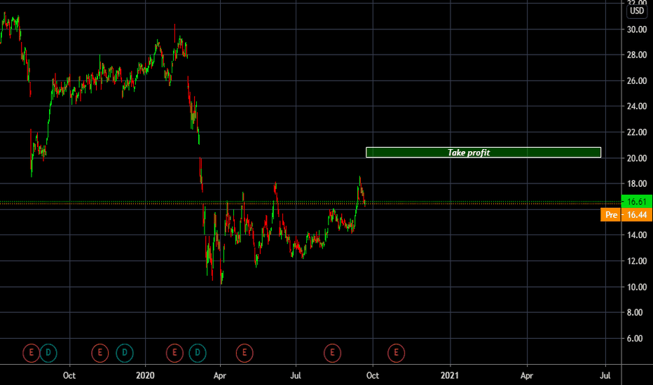Click the 2020 label on time axis
The width and height of the screenshot is (653, 385).
[x=145, y=375]
